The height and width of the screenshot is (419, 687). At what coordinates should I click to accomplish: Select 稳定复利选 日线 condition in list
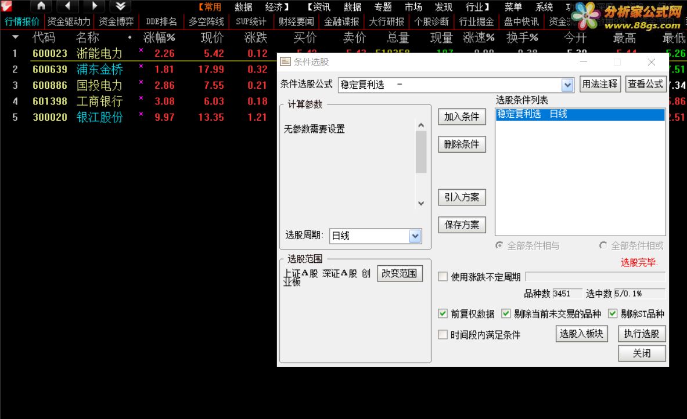580,114
